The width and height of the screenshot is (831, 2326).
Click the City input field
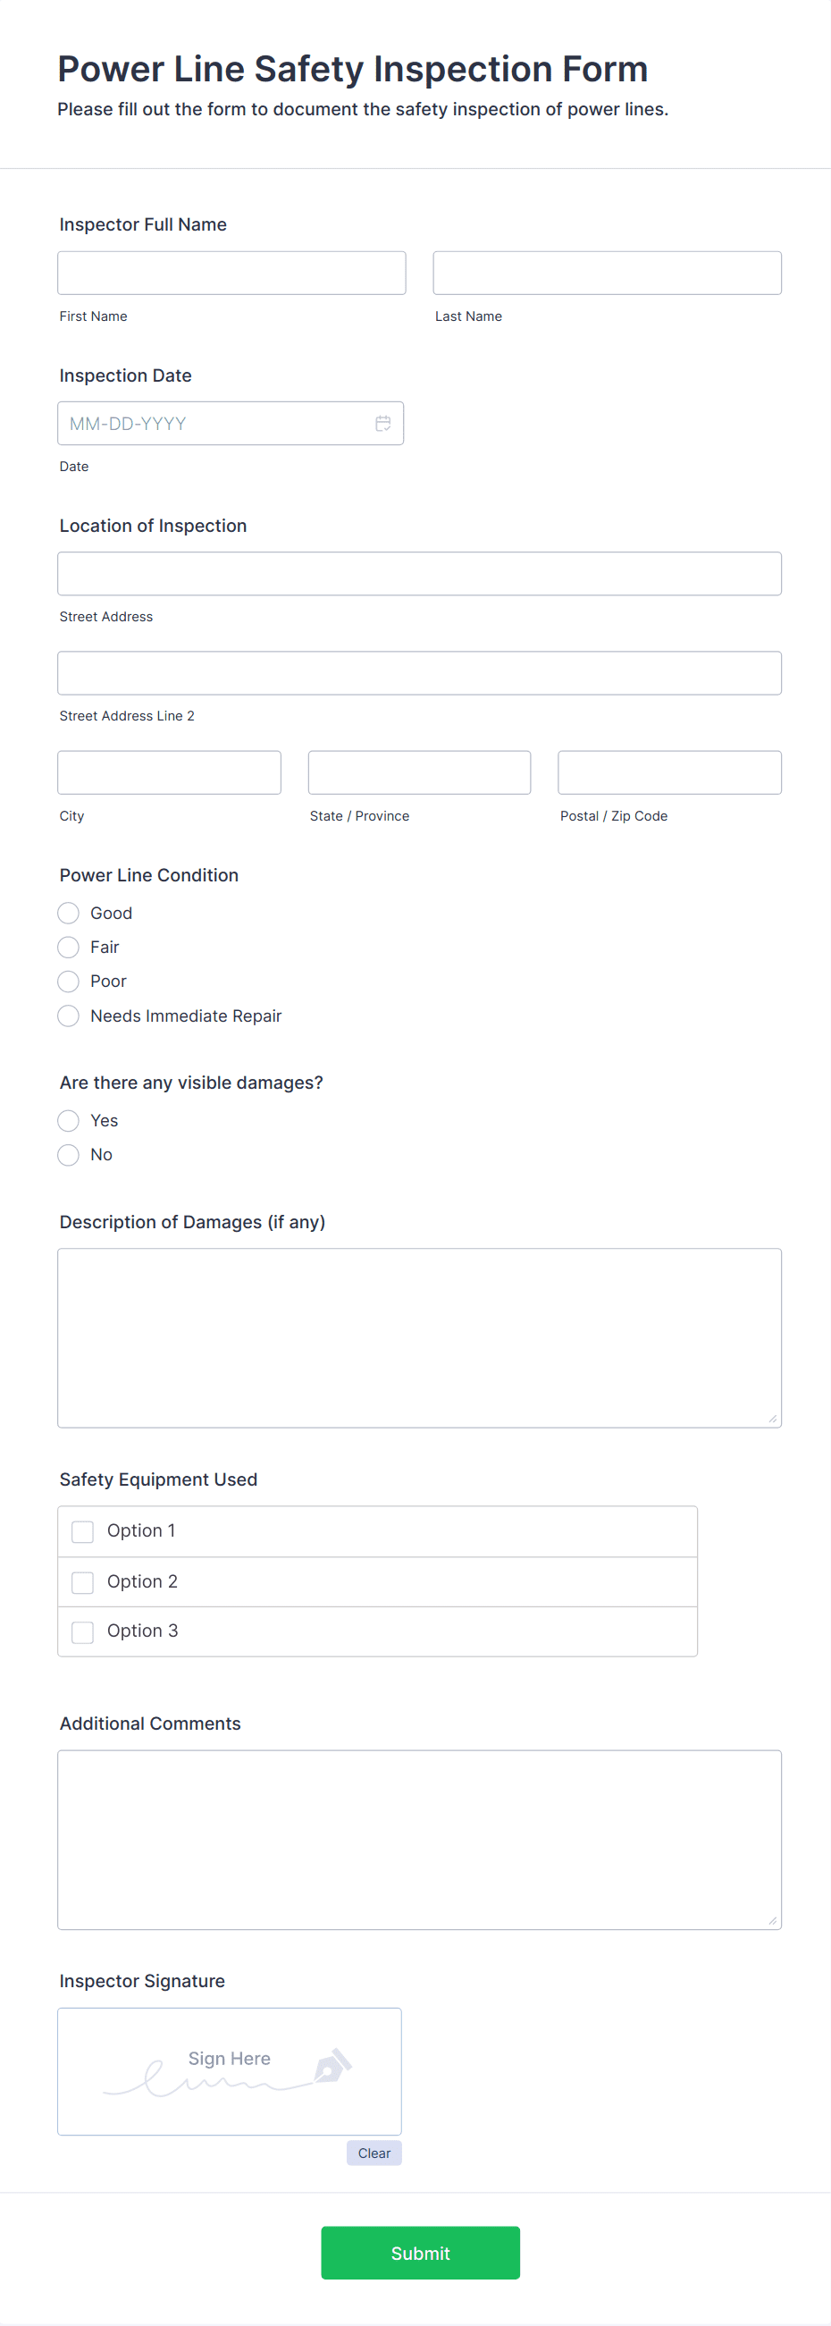169,772
